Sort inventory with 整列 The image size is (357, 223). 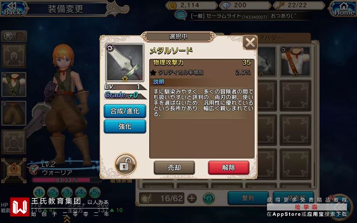(248, 198)
